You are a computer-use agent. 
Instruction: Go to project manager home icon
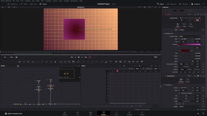(198, 113)
